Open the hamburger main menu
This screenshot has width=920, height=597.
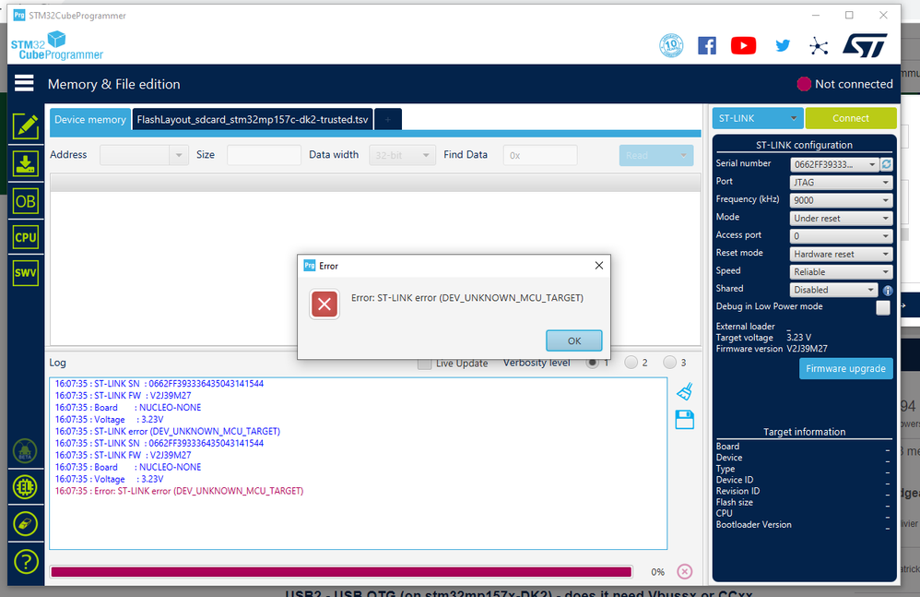24,83
